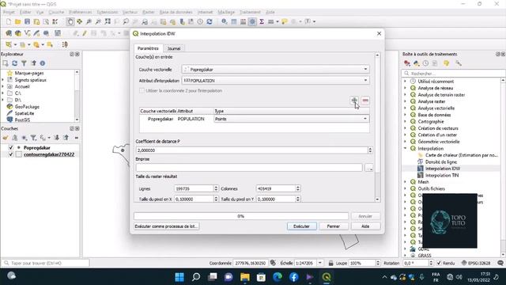506x285 pixels.
Task: Open Windows Start menu
Action: (x=179, y=277)
